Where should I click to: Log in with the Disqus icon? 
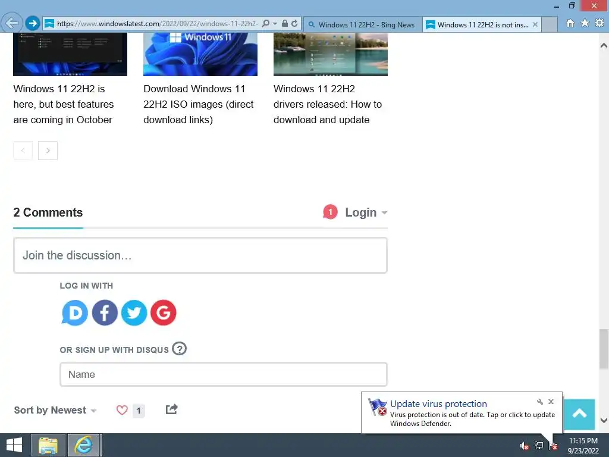74,312
